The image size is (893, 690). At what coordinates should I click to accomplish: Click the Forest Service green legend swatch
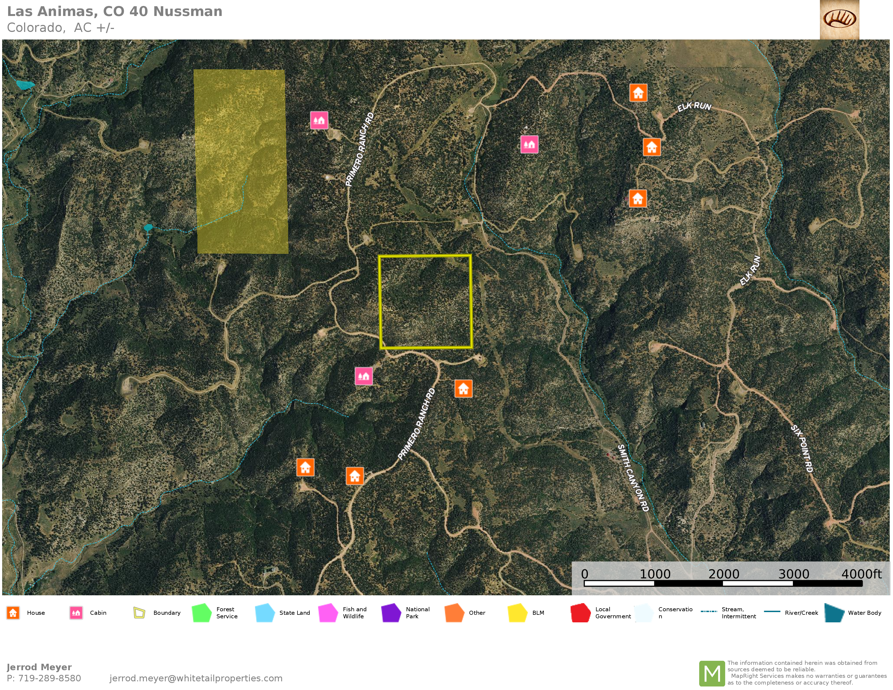coord(202,613)
